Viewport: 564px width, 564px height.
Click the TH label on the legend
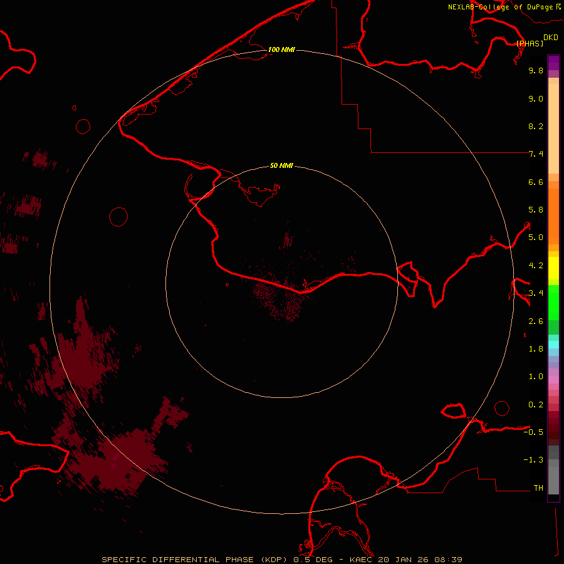coord(538,488)
